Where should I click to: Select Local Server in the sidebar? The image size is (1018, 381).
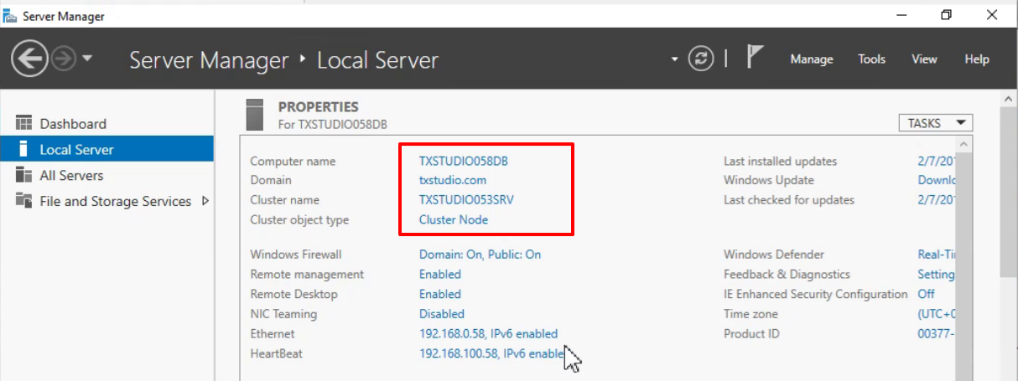106,149
